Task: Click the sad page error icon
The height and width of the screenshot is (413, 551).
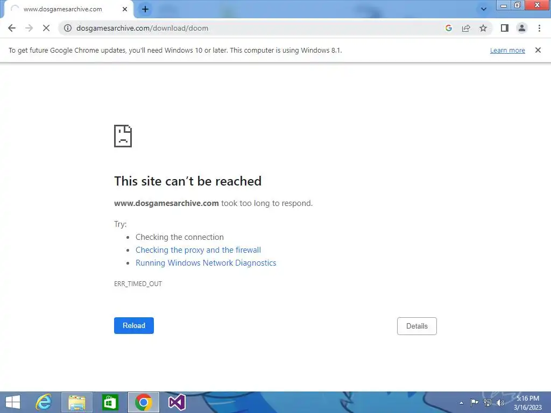Action: point(123,136)
